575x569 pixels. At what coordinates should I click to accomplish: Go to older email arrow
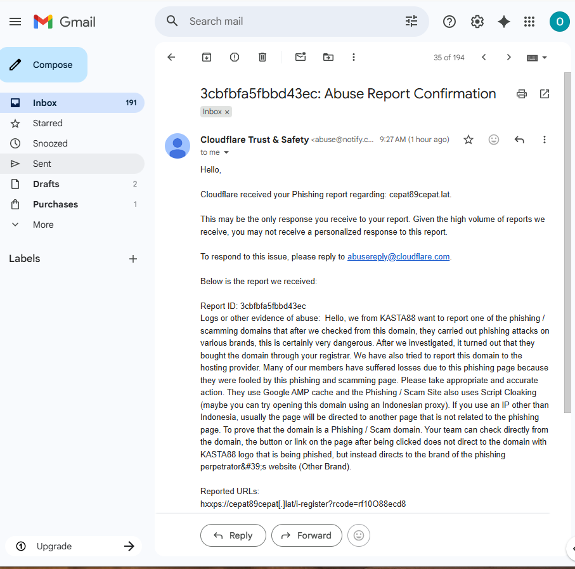(508, 57)
